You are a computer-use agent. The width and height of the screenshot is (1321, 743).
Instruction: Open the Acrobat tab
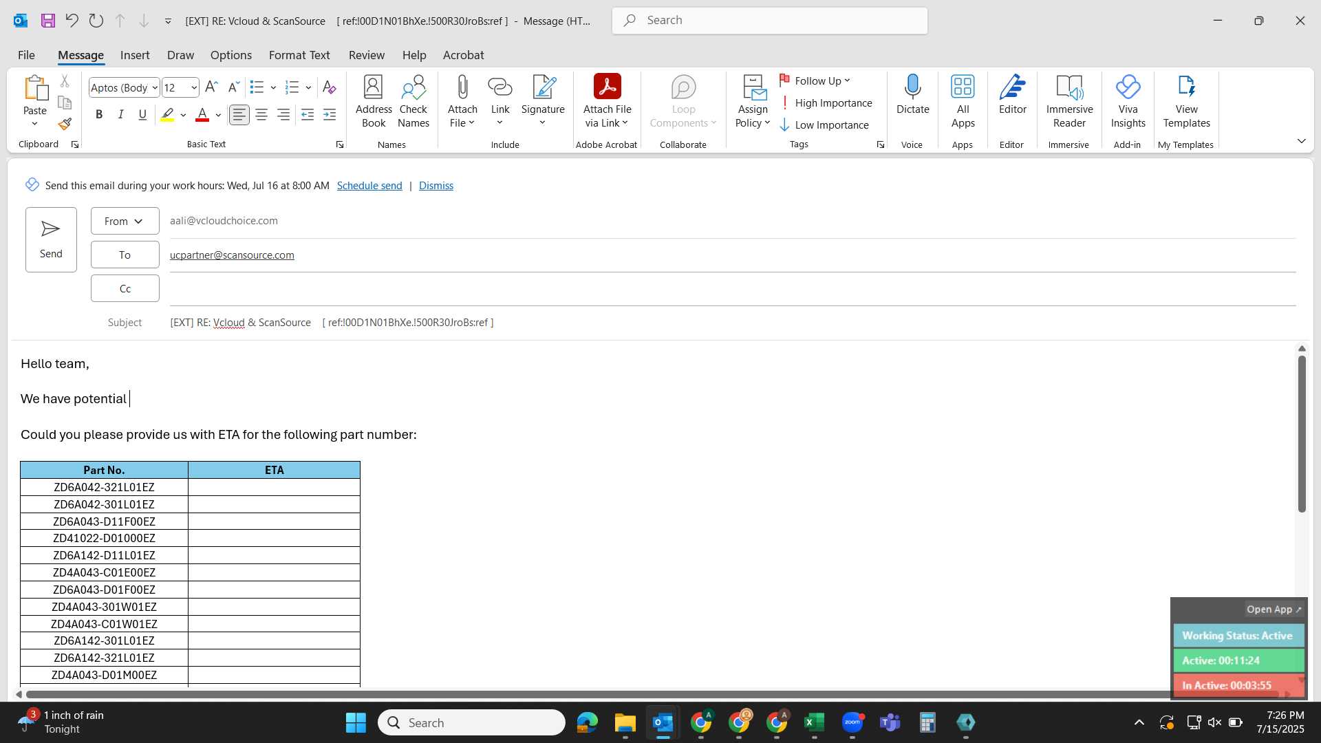click(x=463, y=55)
